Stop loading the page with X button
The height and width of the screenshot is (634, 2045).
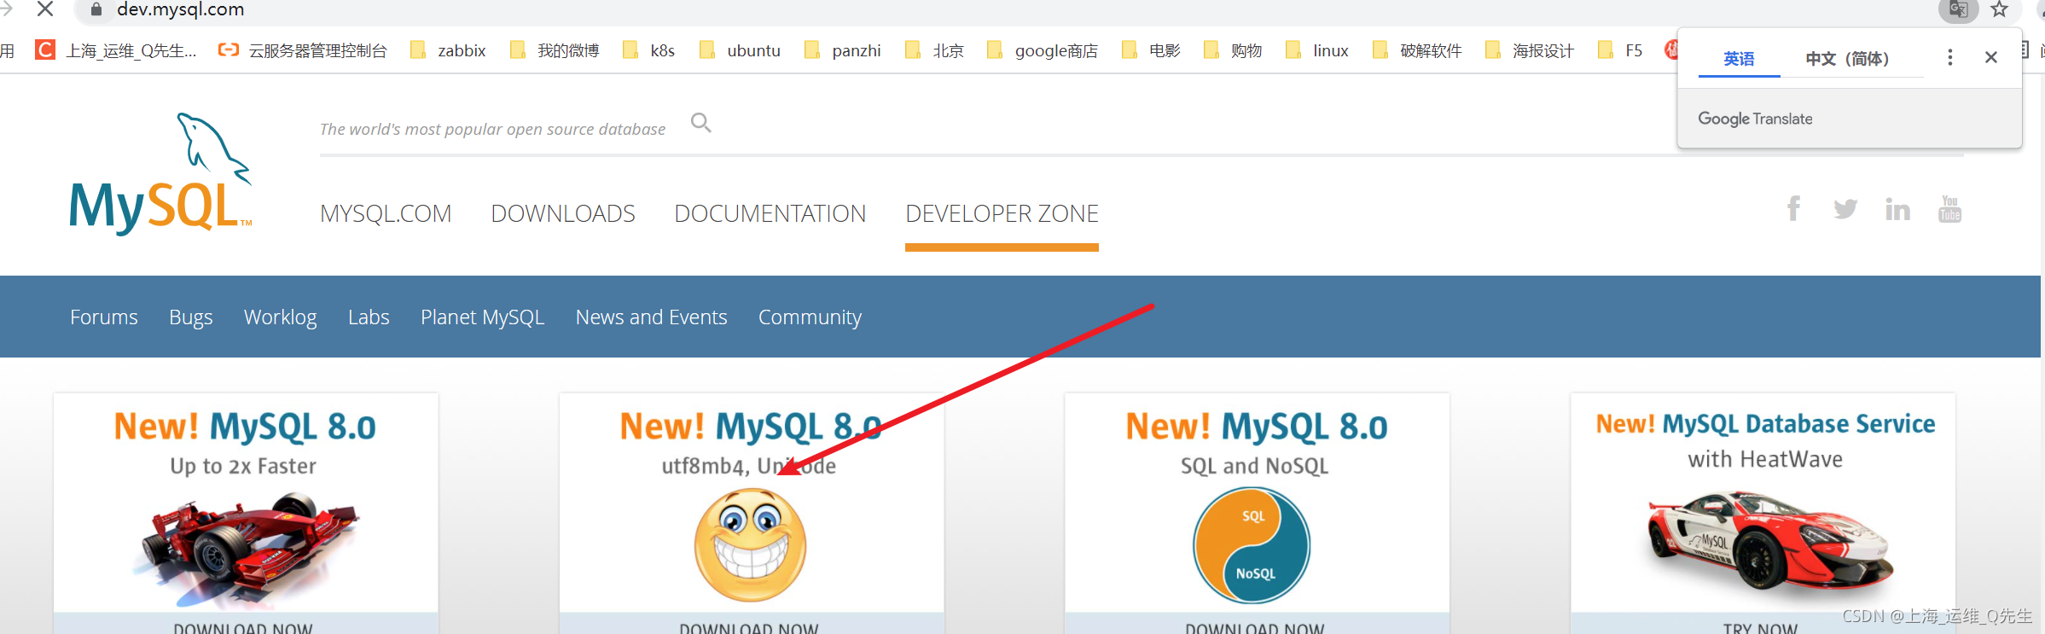pos(45,9)
